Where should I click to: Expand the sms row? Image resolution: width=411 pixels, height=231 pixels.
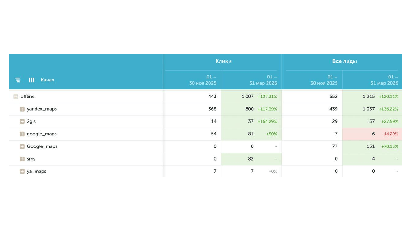(x=22, y=159)
